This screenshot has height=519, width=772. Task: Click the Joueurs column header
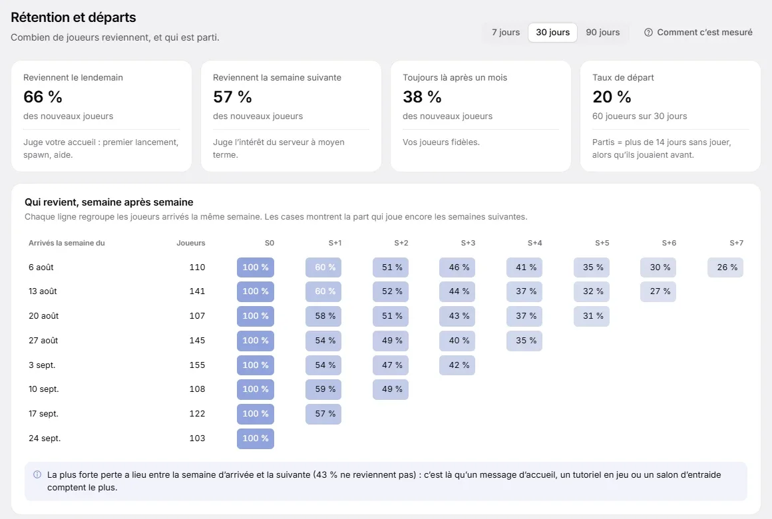pyautogui.click(x=190, y=243)
